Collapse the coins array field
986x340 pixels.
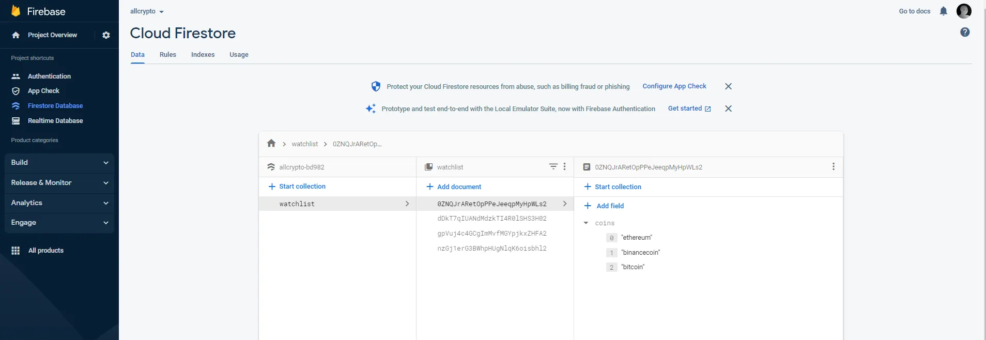[x=586, y=223]
